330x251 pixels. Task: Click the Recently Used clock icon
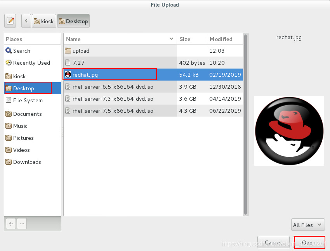[9, 63]
